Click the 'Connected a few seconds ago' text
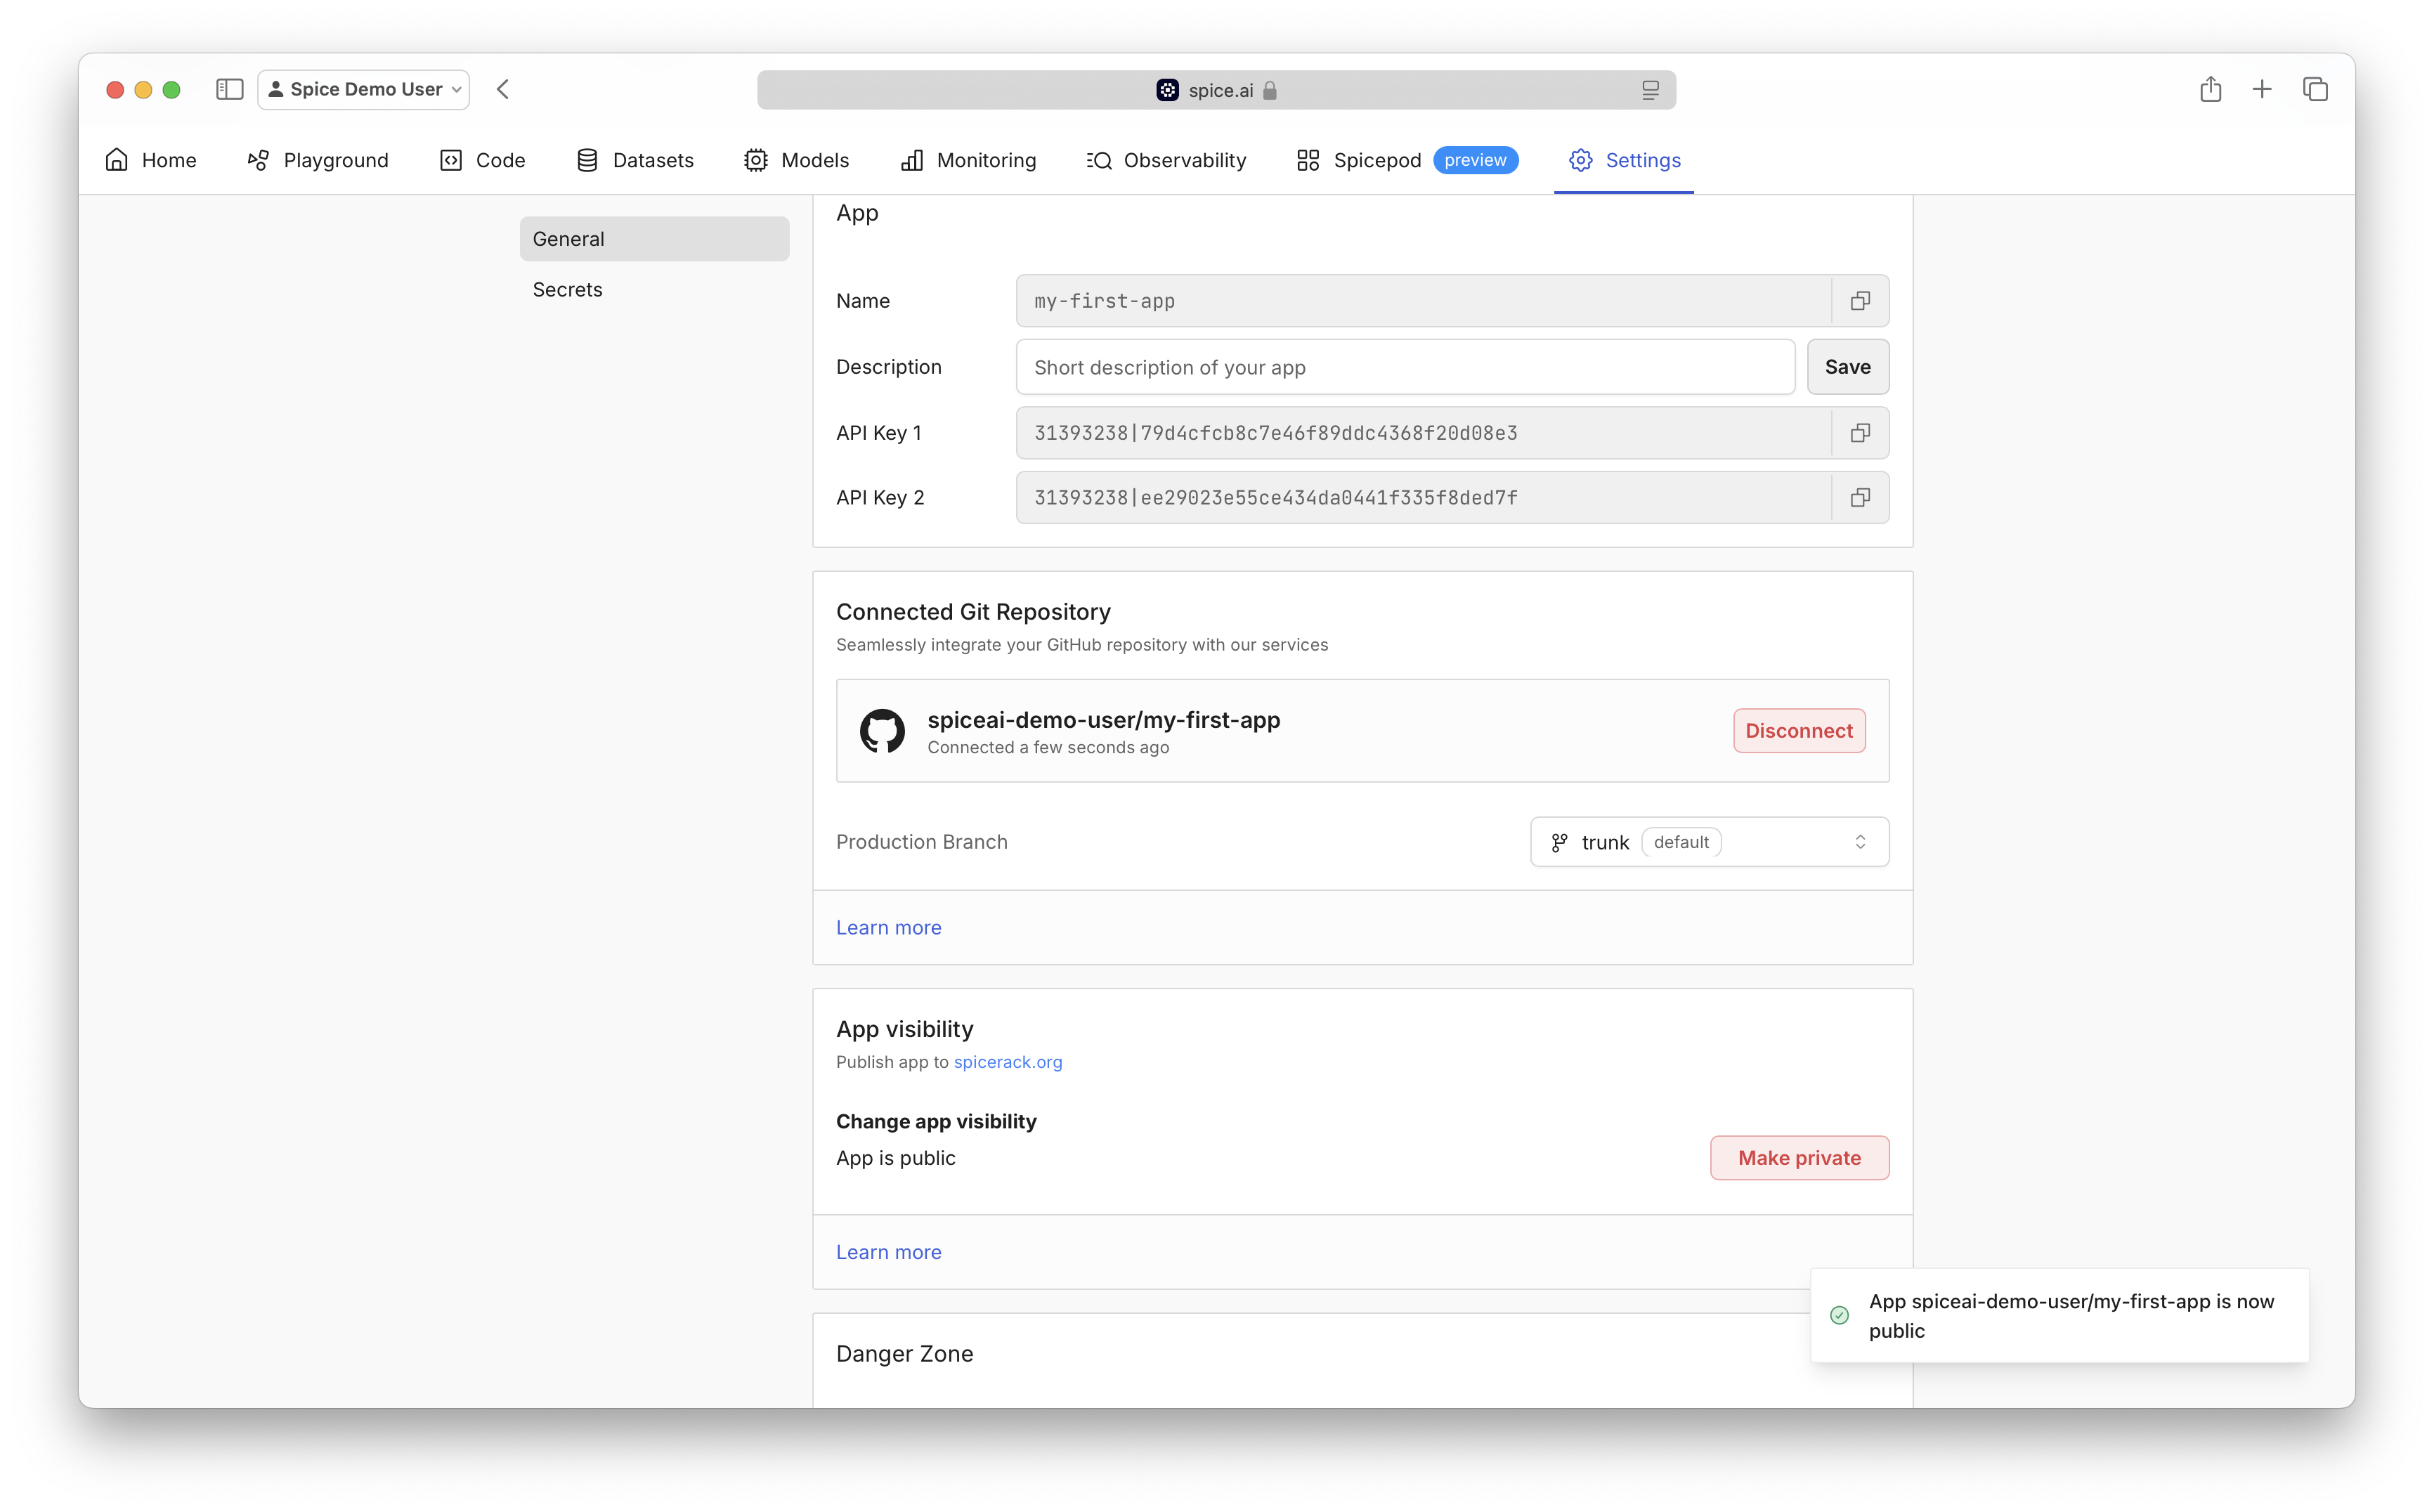Viewport: 2434px width, 1512px height. 1048,748
